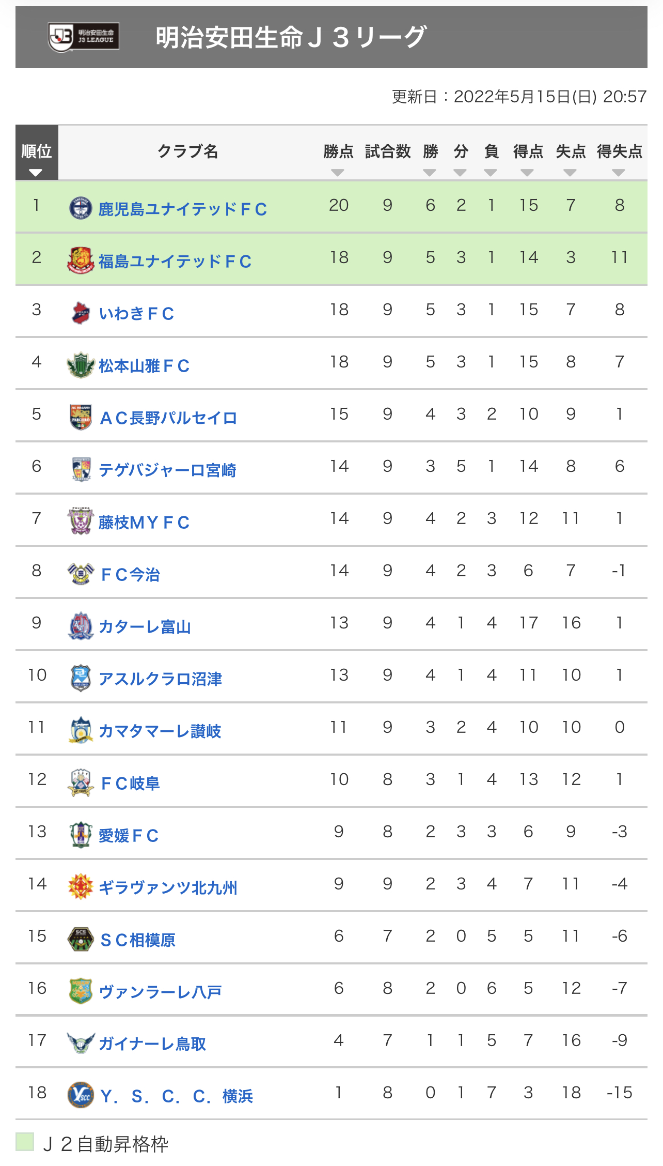Viewport: 663px width, 1166px height.
Task: Click the Y.S.C.C. Yokohama crest icon
Action: click(81, 1095)
